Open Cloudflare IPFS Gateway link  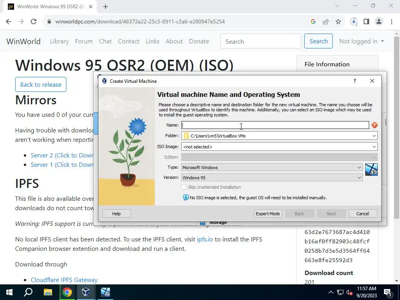(x=64, y=280)
